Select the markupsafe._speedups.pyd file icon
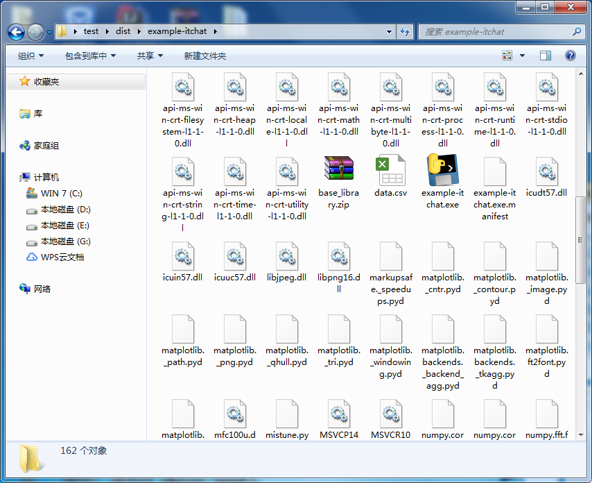Image resolution: width=592 pixels, height=483 pixels. click(391, 256)
